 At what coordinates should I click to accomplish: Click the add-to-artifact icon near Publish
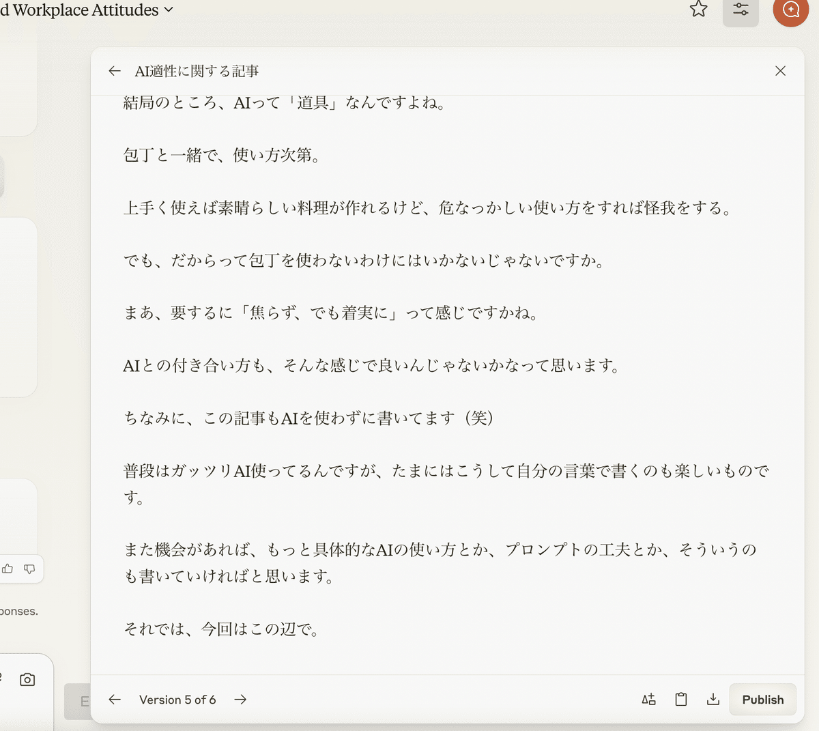tap(648, 699)
